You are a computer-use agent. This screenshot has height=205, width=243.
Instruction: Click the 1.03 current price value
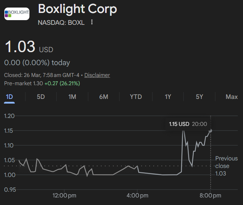[x=20, y=46]
